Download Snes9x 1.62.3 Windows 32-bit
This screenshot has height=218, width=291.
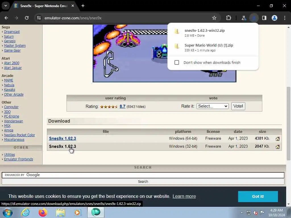click(x=63, y=146)
